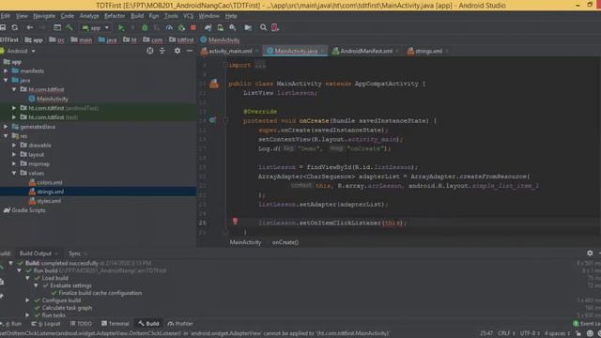Open the Logcat tool window

[46, 324]
